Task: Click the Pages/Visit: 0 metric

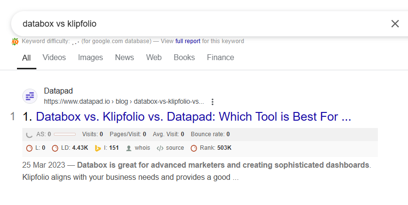Action: coord(128,134)
